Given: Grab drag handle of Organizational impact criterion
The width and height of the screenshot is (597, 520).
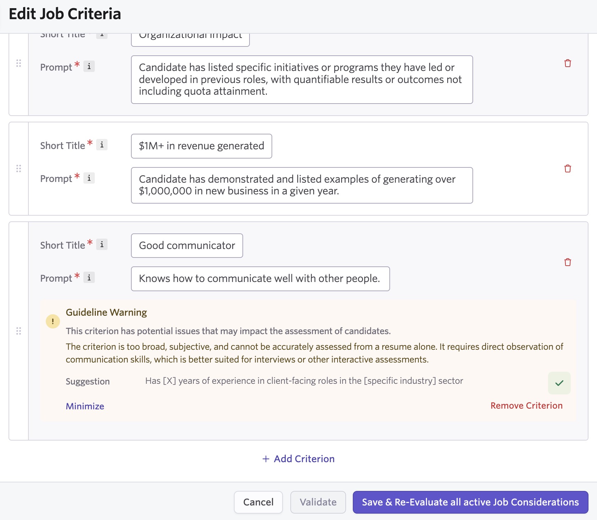Looking at the screenshot, I should click(19, 63).
